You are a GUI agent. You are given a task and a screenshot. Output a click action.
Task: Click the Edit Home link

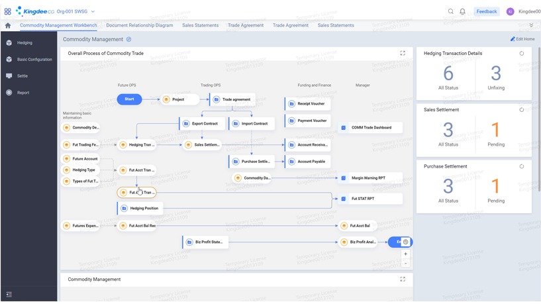(x=522, y=39)
